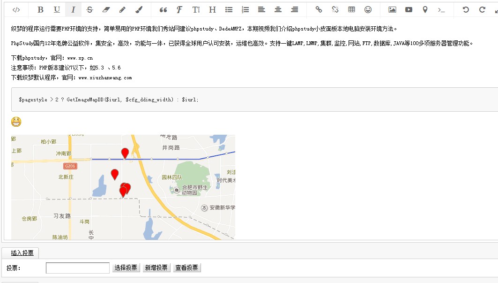Focus the 投票 text input field
Viewport: 498px width, 283px height.
click(77, 268)
